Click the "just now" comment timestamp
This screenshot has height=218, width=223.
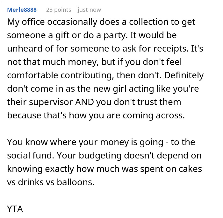(x=89, y=10)
